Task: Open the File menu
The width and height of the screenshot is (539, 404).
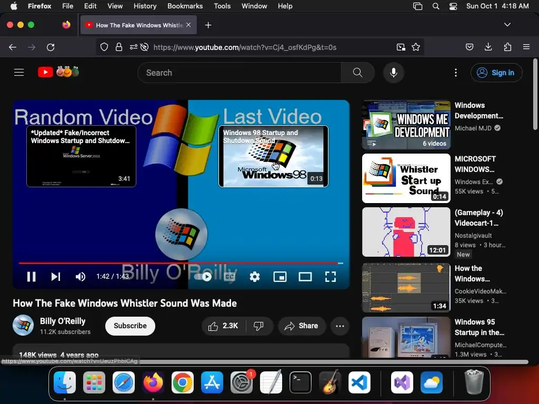Action: pos(67,6)
